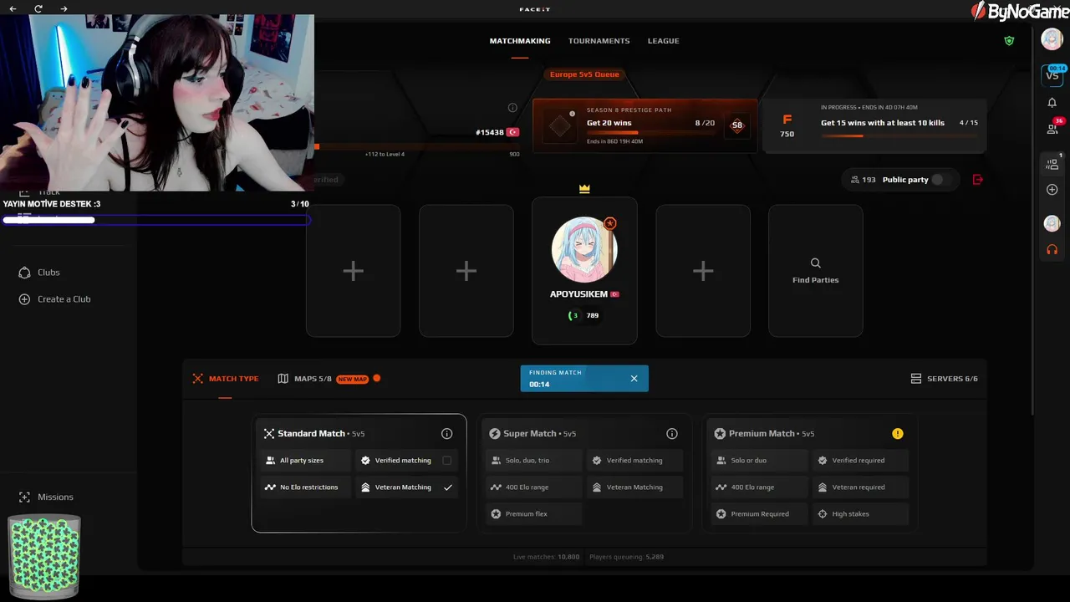Click the Clubs sidebar icon
The width and height of the screenshot is (1070, 602).
24,273
